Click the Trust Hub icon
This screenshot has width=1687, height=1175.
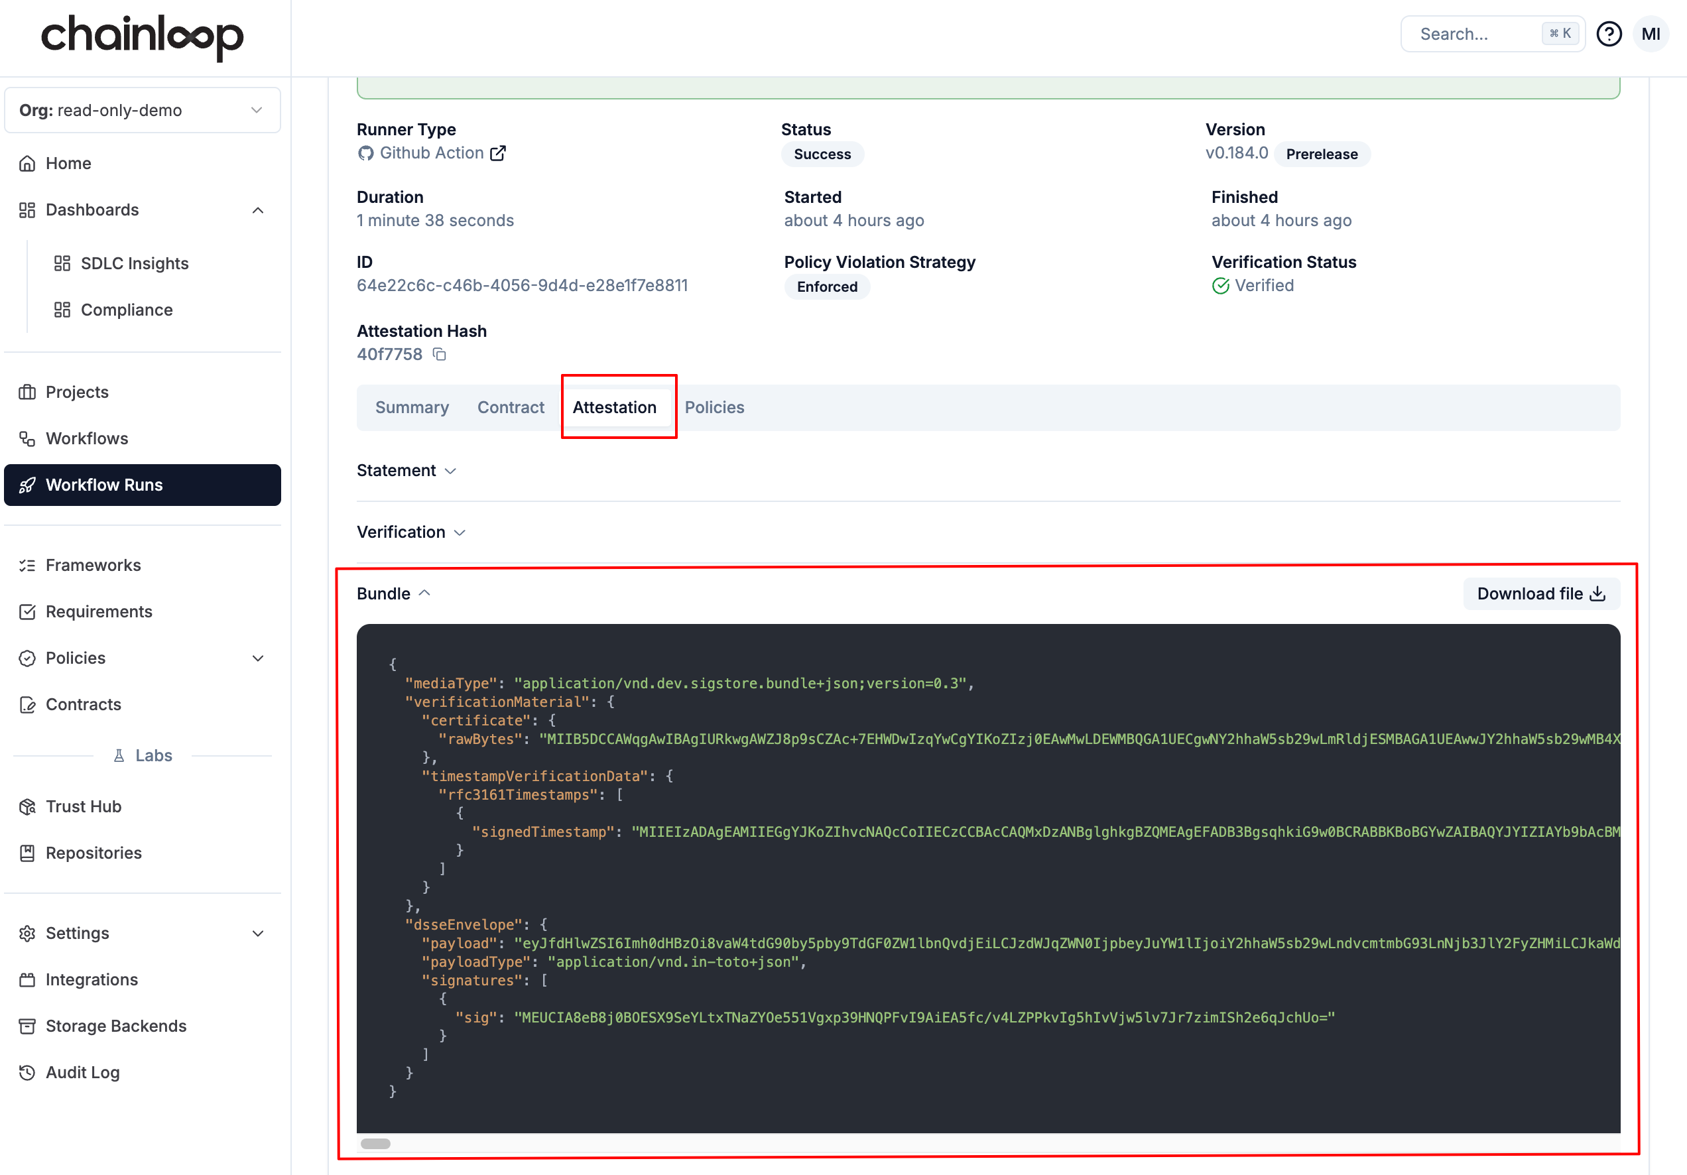coord(27,807)
